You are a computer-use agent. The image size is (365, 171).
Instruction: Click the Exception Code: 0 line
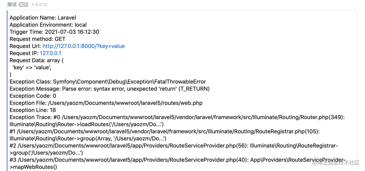point(33,96)
